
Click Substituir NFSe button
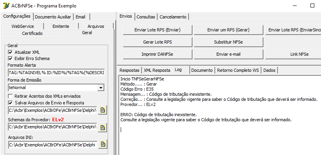[x=228, y=42]
